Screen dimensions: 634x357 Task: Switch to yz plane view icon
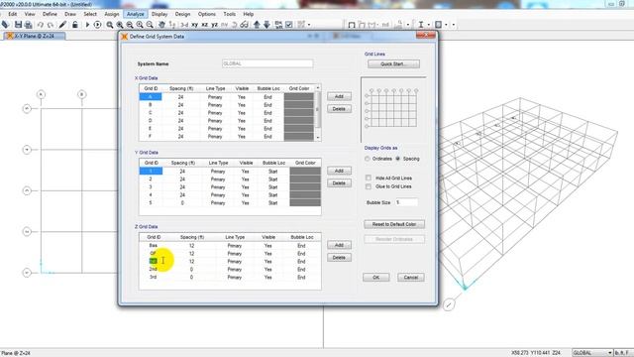tap(214, 25)
